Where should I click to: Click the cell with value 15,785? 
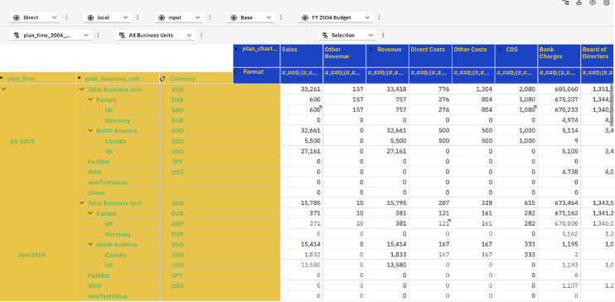tap(302, 203)
